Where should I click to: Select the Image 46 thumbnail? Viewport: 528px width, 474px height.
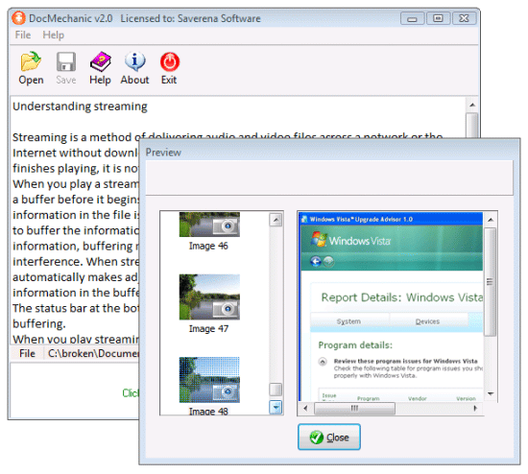[x=209, y=225]
